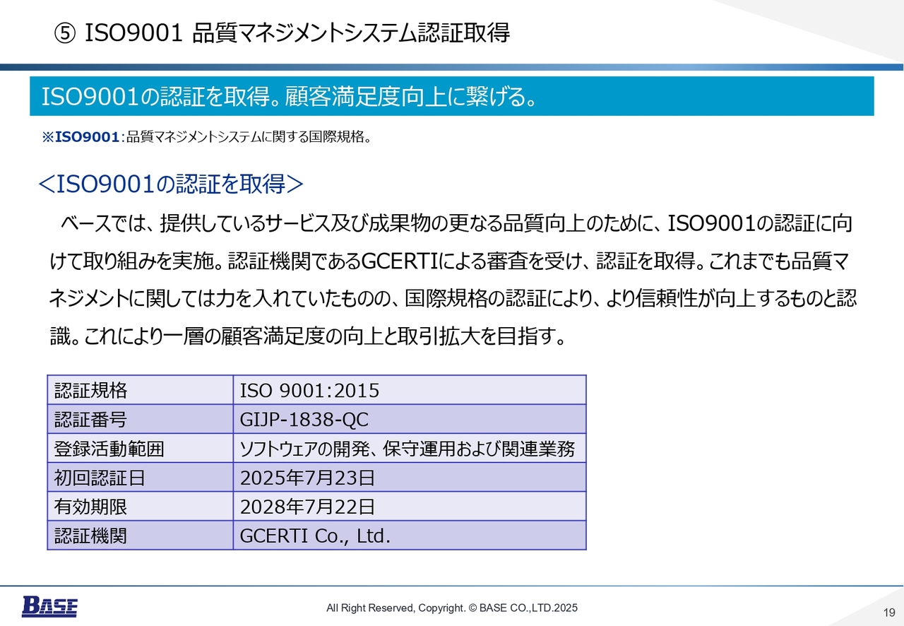Click the table cell '認証規格'

point(140,390)
